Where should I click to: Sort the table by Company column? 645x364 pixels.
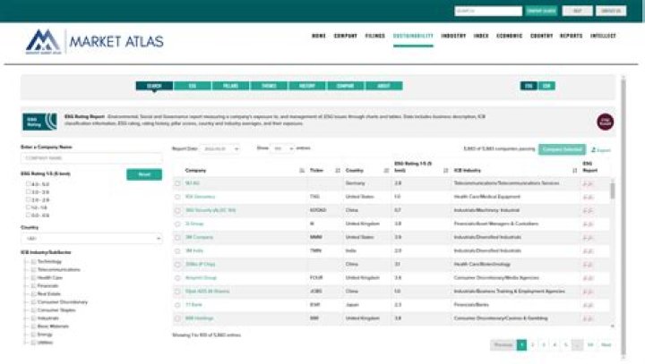point(302,171)
